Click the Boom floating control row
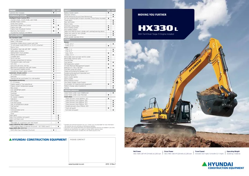 [x=90, y=81]
